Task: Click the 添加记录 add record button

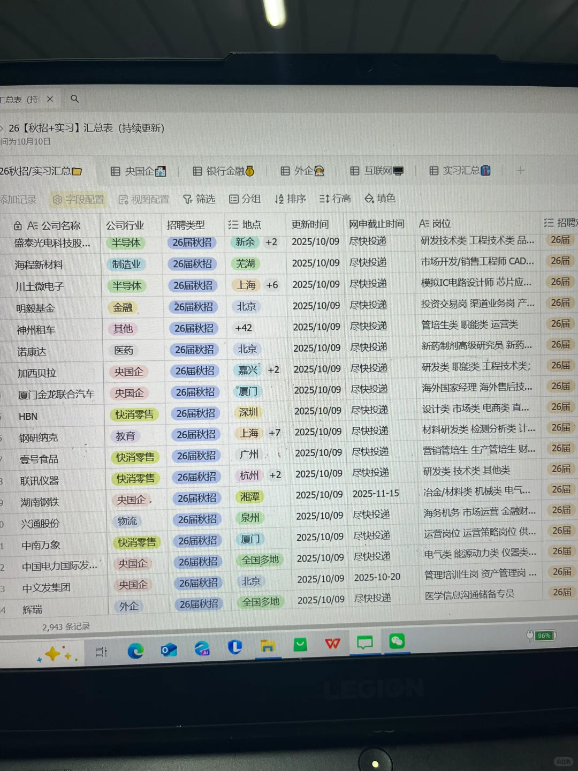Action: 18,200
